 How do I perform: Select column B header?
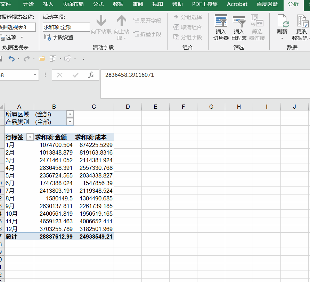click(54, 107)
